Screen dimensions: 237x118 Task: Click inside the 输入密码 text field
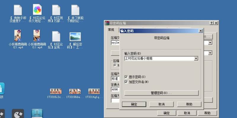[x=158, y=58]
